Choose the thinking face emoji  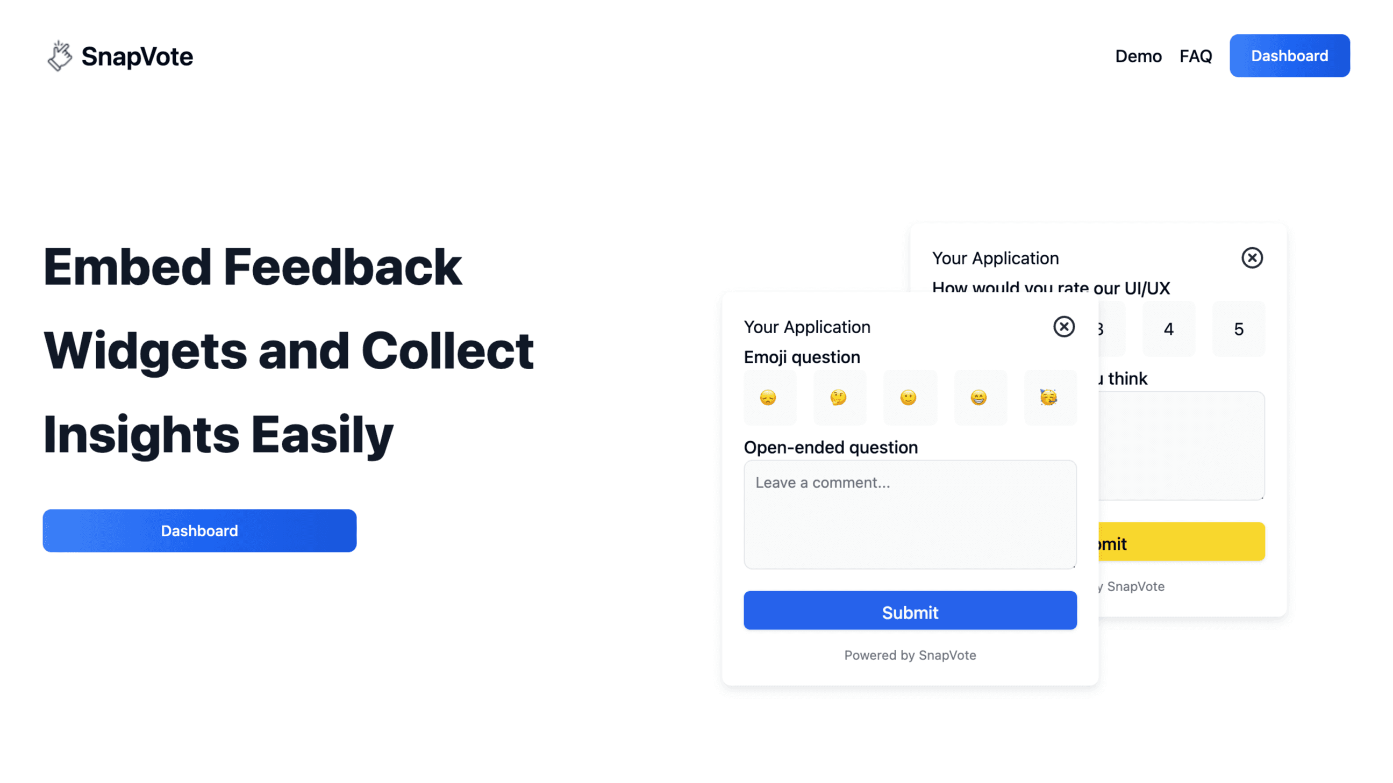click(x=839, y=398)
